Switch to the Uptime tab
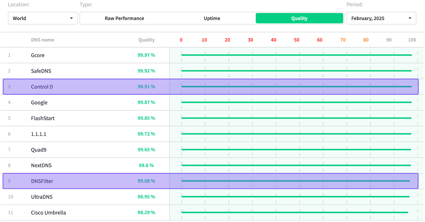 [212, 18]
